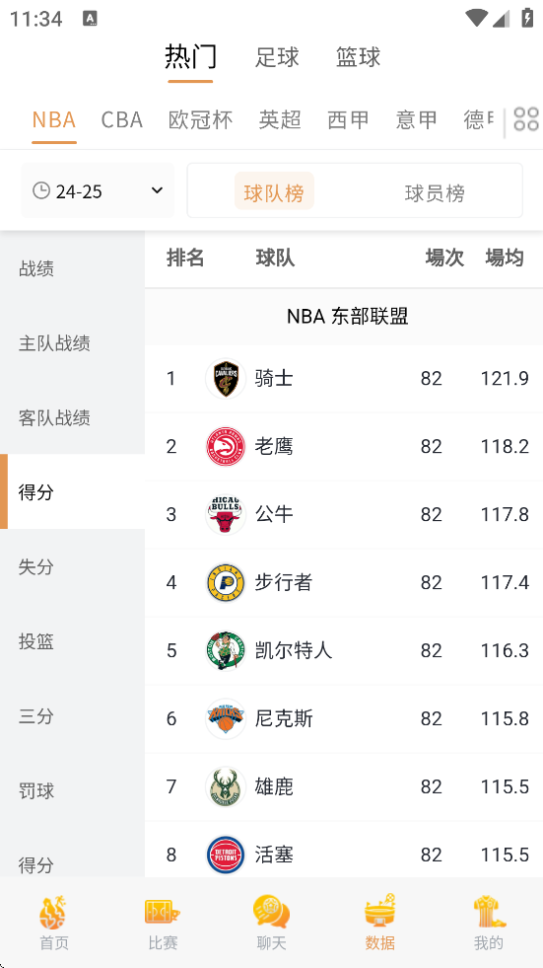Tap the Atlanta Hawks logo
The width and height of the screenshot is (543, 968).
[x=226, y=446]
